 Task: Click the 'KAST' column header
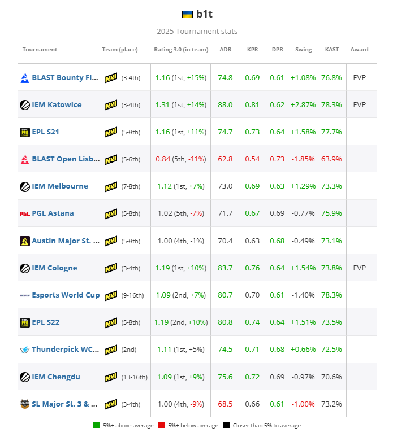click(332, 50)
